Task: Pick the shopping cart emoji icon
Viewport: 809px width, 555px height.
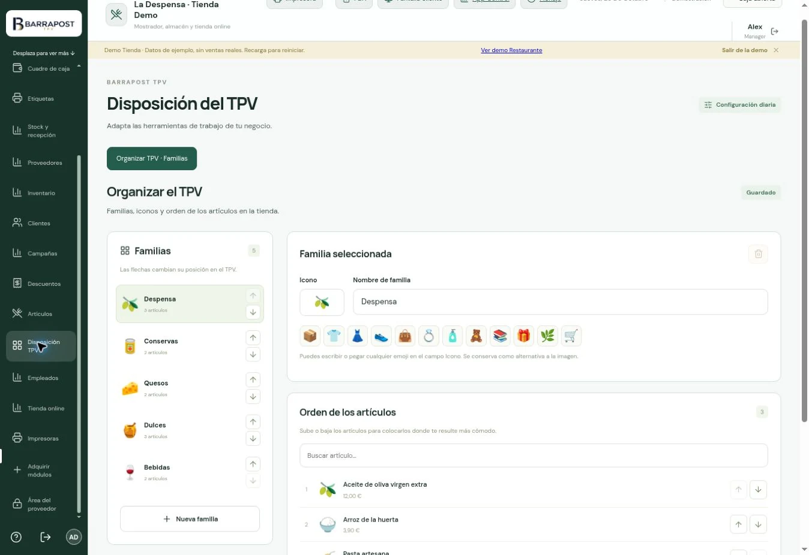Action: click(571, 336)
